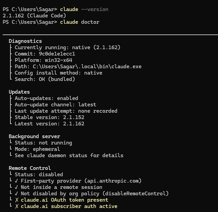Click the 'claude doctor' command text
This screenshot has height=212, width=218.
80,22
